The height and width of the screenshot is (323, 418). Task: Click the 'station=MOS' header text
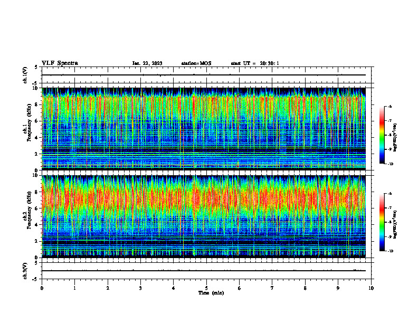click(x=196, y=63)
